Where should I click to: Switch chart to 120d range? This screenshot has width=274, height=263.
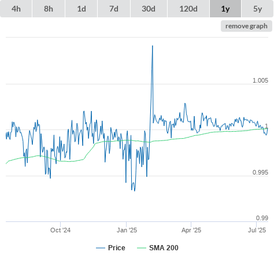click(188, 9)
